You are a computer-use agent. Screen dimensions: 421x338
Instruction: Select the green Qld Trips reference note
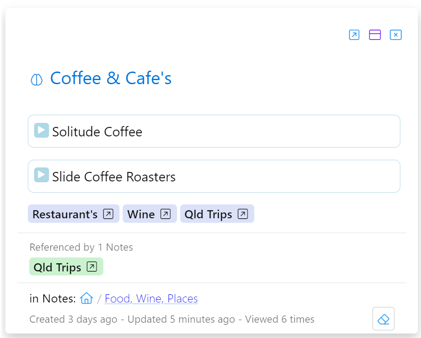pos(66,266)
